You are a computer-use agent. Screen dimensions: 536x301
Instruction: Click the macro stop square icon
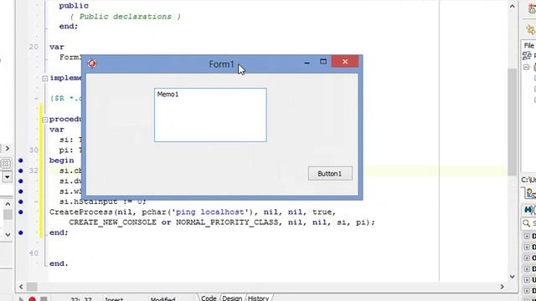point(44,299)
